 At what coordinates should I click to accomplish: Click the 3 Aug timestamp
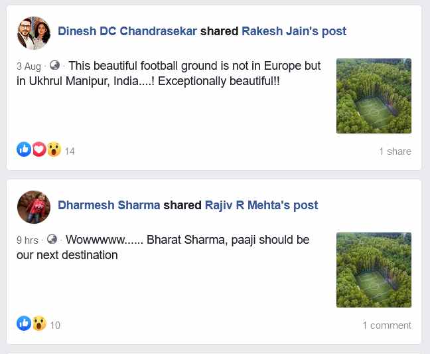[29, 66]
